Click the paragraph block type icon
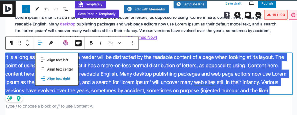Screen dimensions: 297x115 (x=12, y=43)
